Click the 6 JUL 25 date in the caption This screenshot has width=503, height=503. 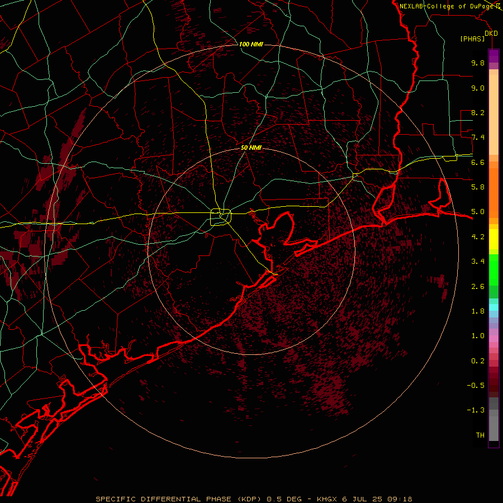click(363, 499)
